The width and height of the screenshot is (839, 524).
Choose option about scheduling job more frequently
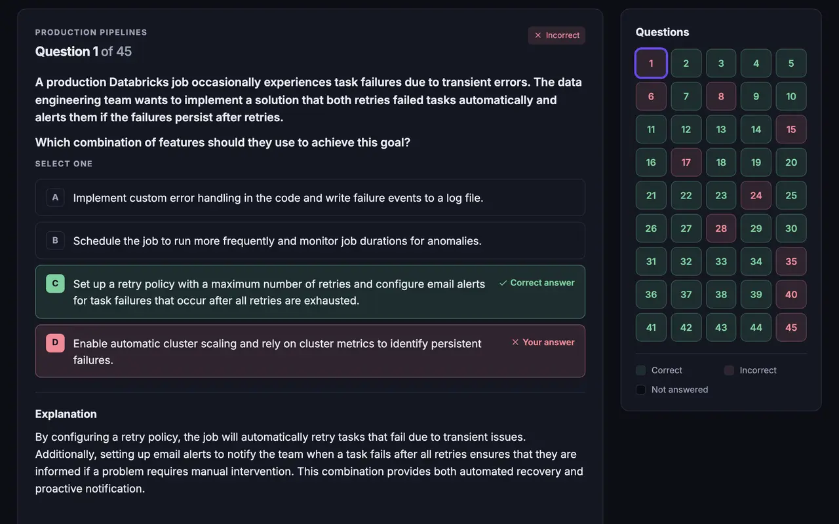[310, 240]
